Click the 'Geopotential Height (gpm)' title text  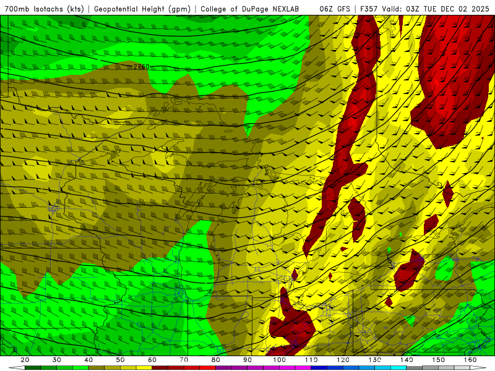(x=142, y=9)
